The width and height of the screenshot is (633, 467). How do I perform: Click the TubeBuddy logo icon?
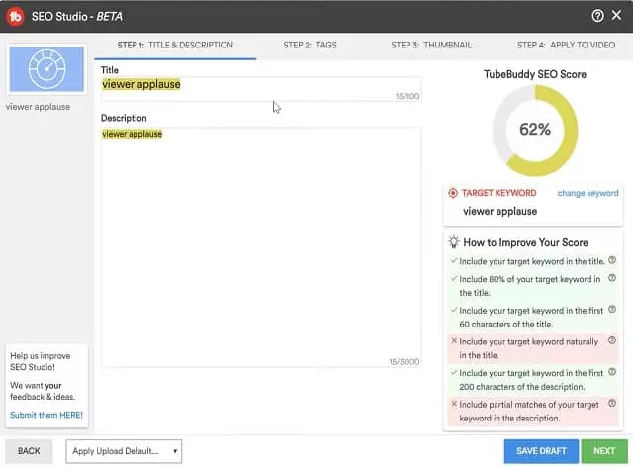pyautogui.click(x=15, y=16)
